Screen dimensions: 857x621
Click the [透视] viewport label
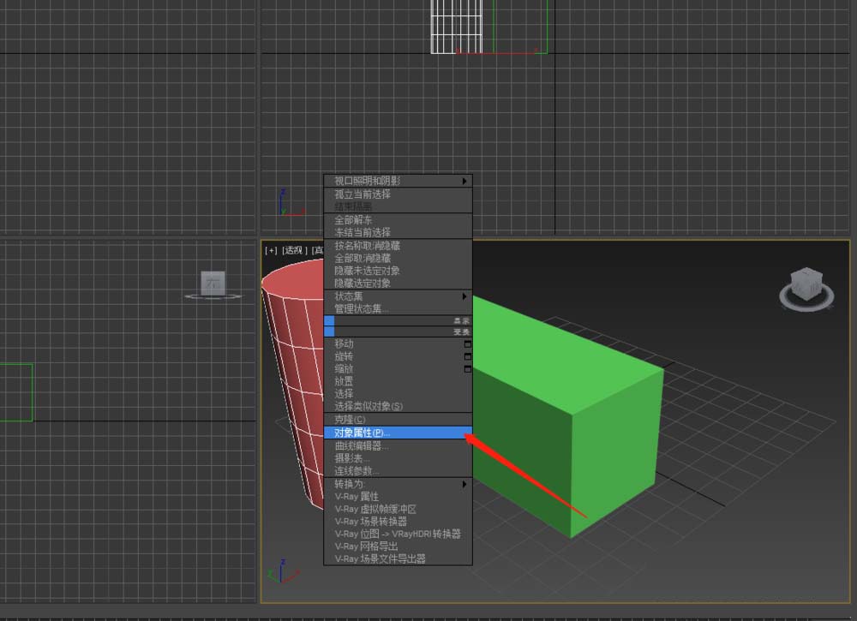click(x=295, y=250)
